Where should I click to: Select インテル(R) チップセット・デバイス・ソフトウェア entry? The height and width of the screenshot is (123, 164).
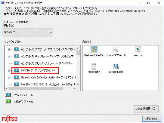click(47, 57)
